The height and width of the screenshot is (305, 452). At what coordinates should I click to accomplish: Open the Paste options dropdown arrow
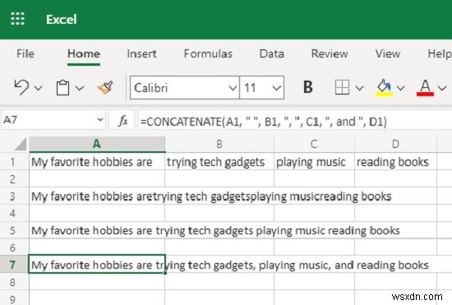(80, 88)
